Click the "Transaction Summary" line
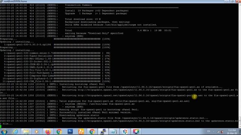This screenshot has width=241, height=135. [78, 5]
